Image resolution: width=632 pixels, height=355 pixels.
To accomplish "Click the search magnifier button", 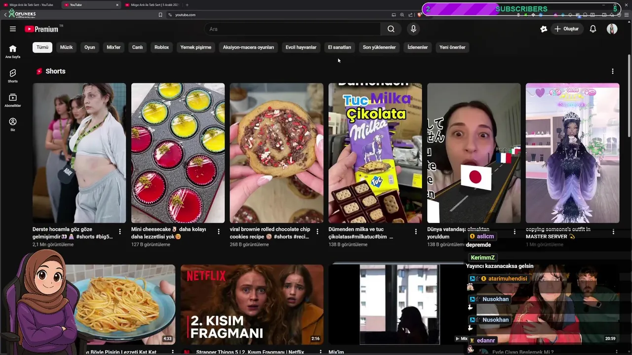I will click(391, 29).
